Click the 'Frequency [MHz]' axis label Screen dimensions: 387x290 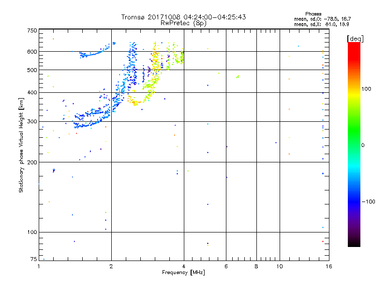pos(183,273)
